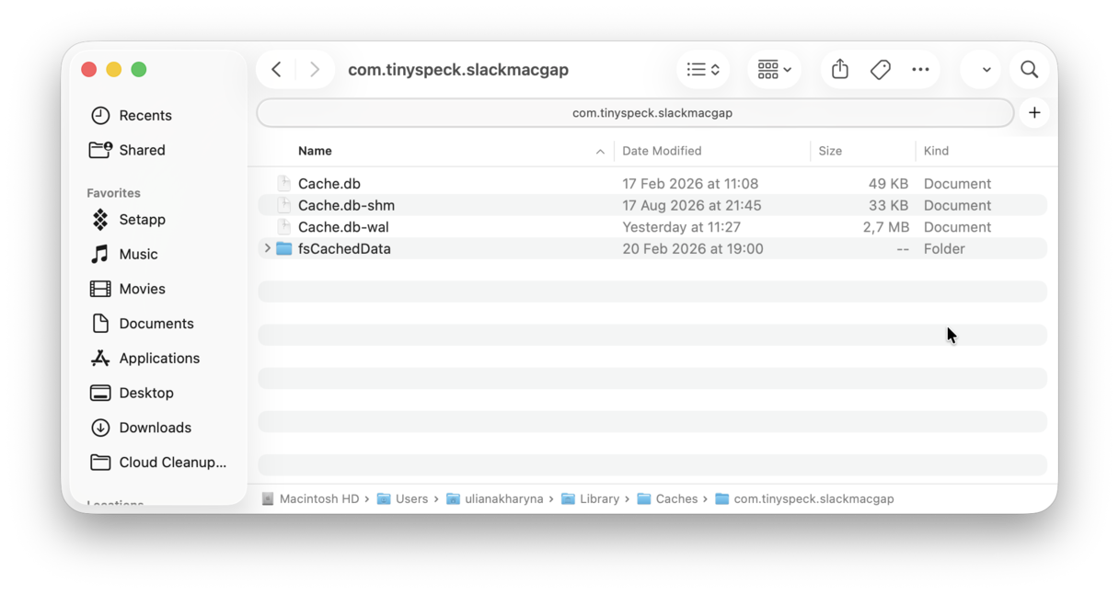This screenshot has width=1119, height=594.
Task: Sort by the Size column header
Action: tap(830, 151)
